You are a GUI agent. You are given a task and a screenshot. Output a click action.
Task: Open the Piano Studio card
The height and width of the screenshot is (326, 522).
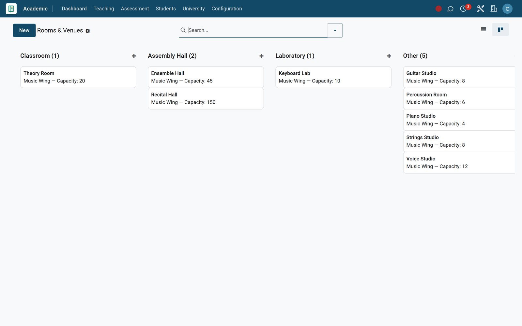coord(459,120)
